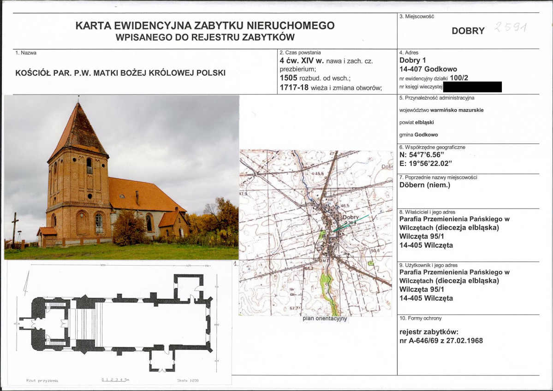Click the line 'powiat elbląski'

coord(416,122)
